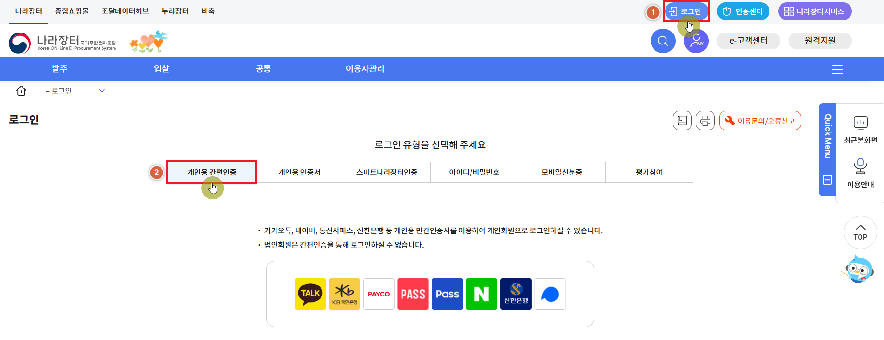Click the KakaoTalk authentication icon
The height and width of the screenshot is (340, 884).
pyautogui.click(x=310, y=294)
